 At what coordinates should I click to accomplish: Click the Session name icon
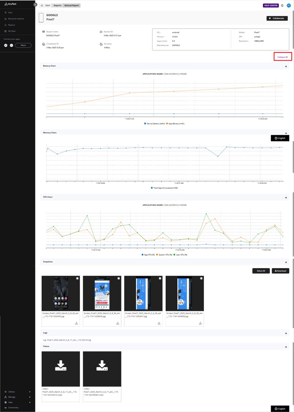pyautogui.click(x=44, y=32)
